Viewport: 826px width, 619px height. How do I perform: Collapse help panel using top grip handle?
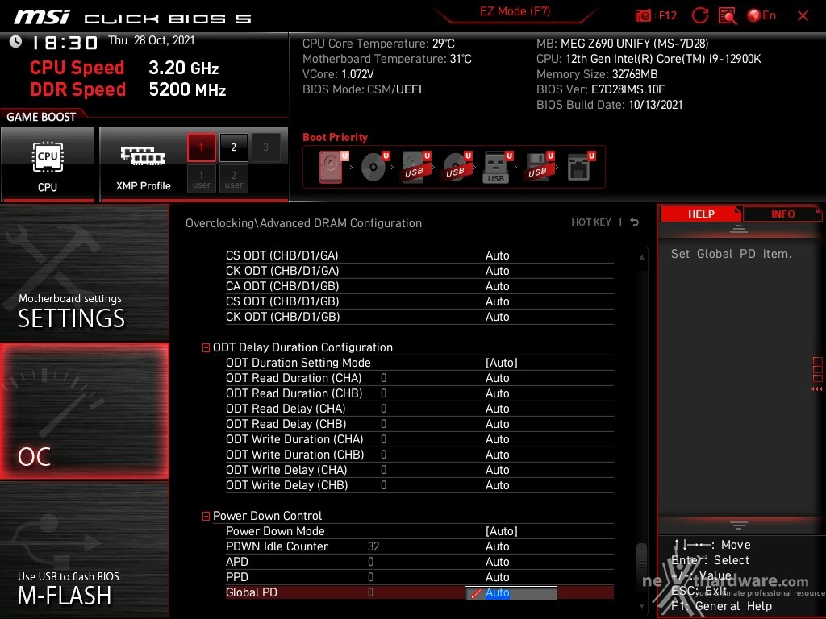(739, 228)
